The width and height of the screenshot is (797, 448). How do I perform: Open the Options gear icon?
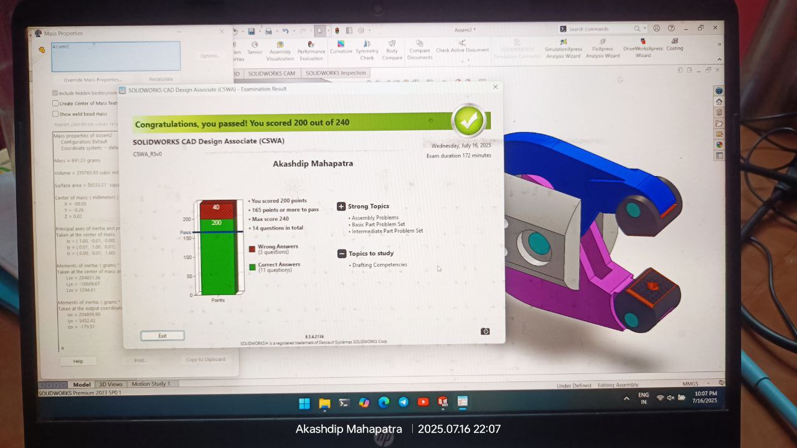(361, 30)
